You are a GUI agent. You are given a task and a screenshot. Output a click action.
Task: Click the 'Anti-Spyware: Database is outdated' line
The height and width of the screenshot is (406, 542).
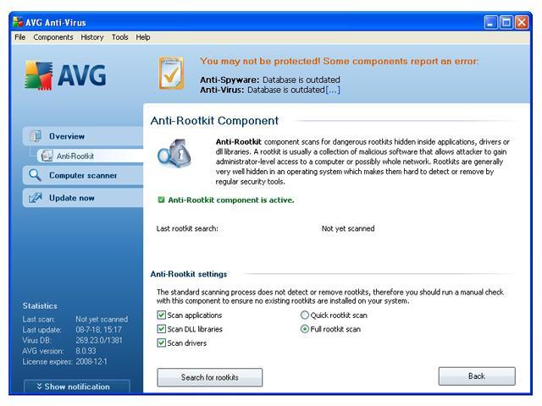pos(270,80)
